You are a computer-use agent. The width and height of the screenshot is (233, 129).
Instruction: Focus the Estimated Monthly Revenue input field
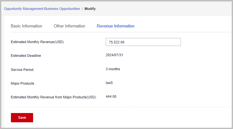point(143,42)
